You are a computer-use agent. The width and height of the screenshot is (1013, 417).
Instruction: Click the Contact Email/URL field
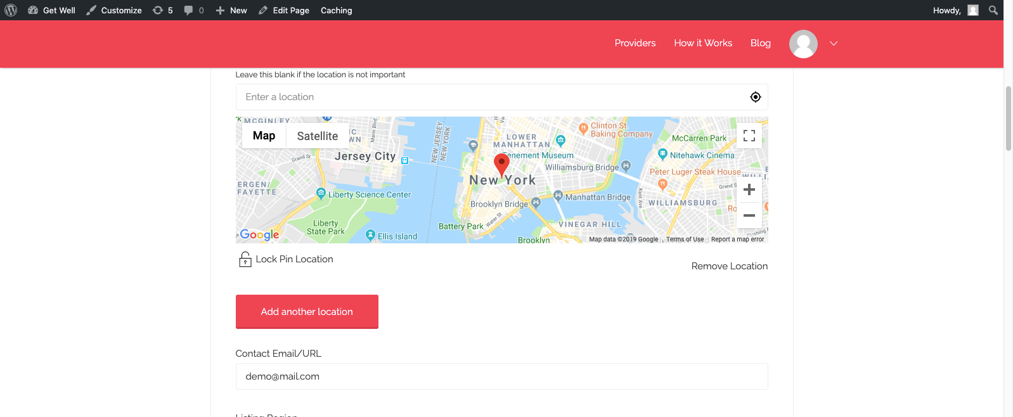tap(501, 376)
